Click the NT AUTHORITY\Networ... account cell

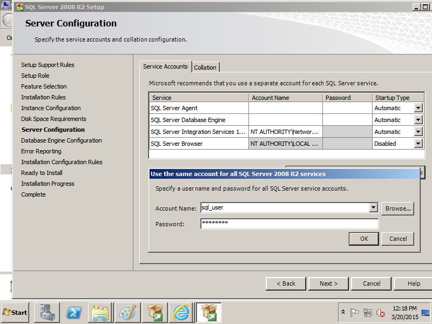click(286, 132)
